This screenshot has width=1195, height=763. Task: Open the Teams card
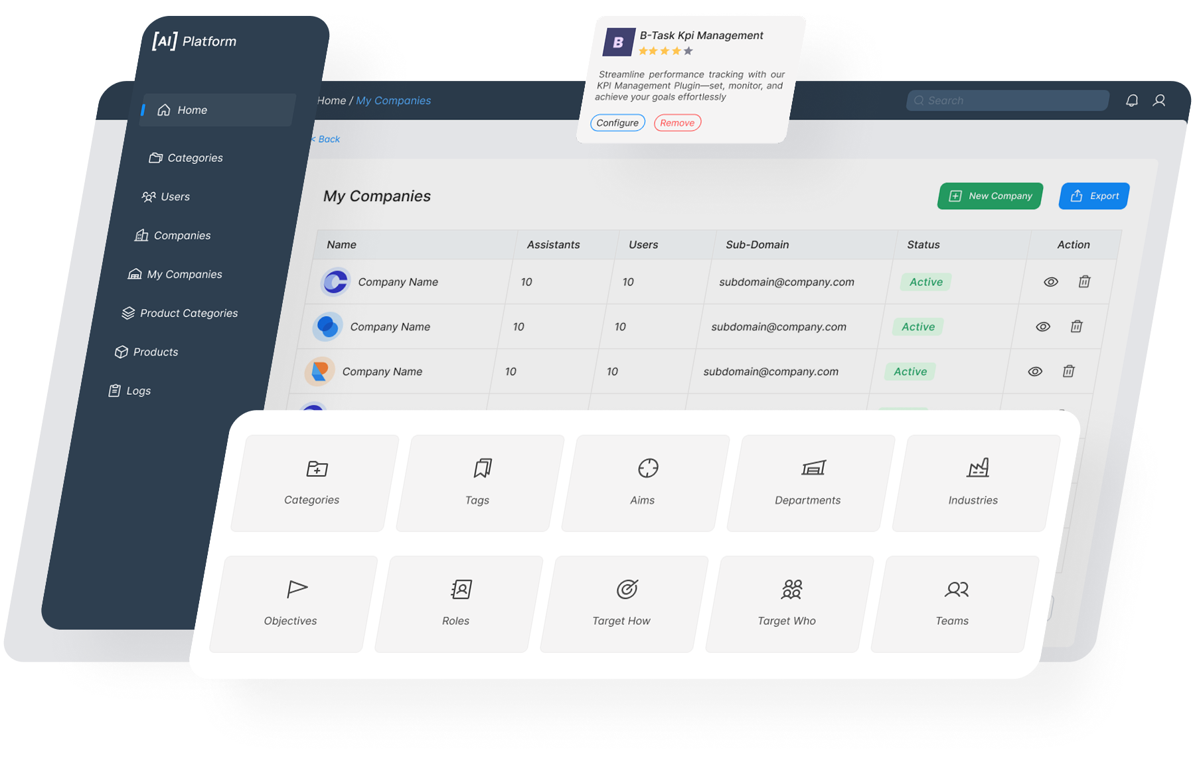pos(954,604)
